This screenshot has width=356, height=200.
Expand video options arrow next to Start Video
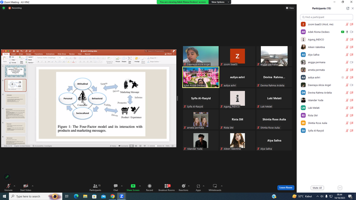(32, 186)
